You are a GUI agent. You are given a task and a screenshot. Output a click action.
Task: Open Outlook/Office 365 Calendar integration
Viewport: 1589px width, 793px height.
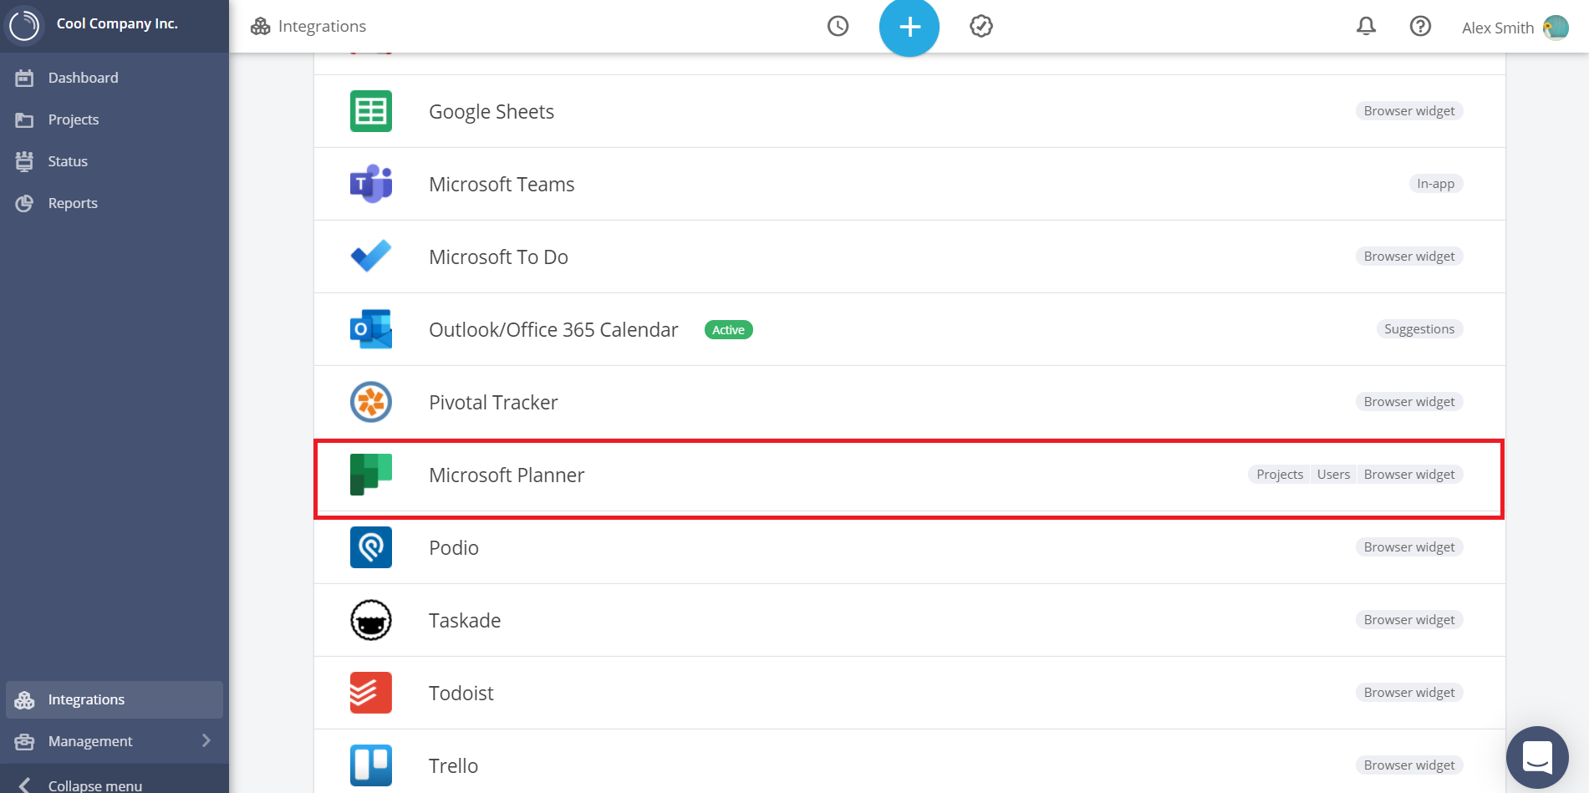click(909, 329)
